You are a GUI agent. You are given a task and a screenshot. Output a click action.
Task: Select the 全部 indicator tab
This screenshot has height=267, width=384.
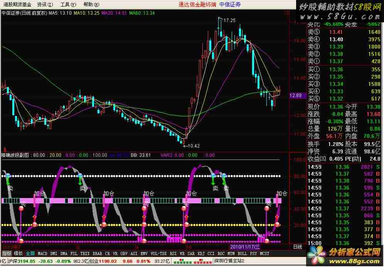(30, 254)
